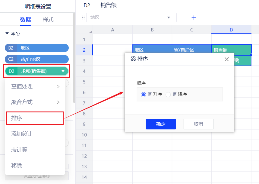Image resolution: width=259 pixels, height=184 pixels.
Task: Confirm sorting with the blue OK button
Action: pos(161,124)
